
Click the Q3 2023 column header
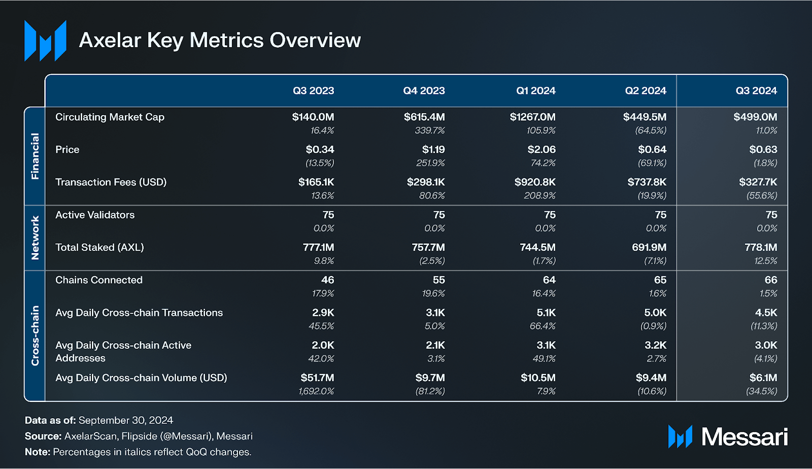coord(313,91)
